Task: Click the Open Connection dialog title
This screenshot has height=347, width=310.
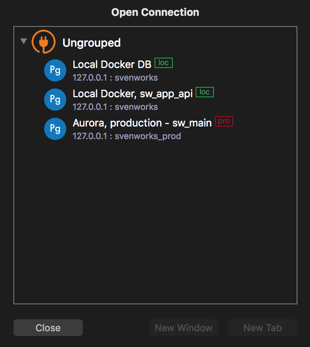Action: tap(155, 12)
